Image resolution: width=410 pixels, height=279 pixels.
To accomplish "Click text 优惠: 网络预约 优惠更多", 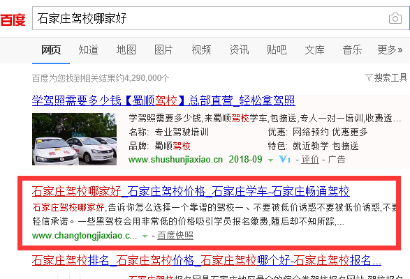I will [318, 132].
